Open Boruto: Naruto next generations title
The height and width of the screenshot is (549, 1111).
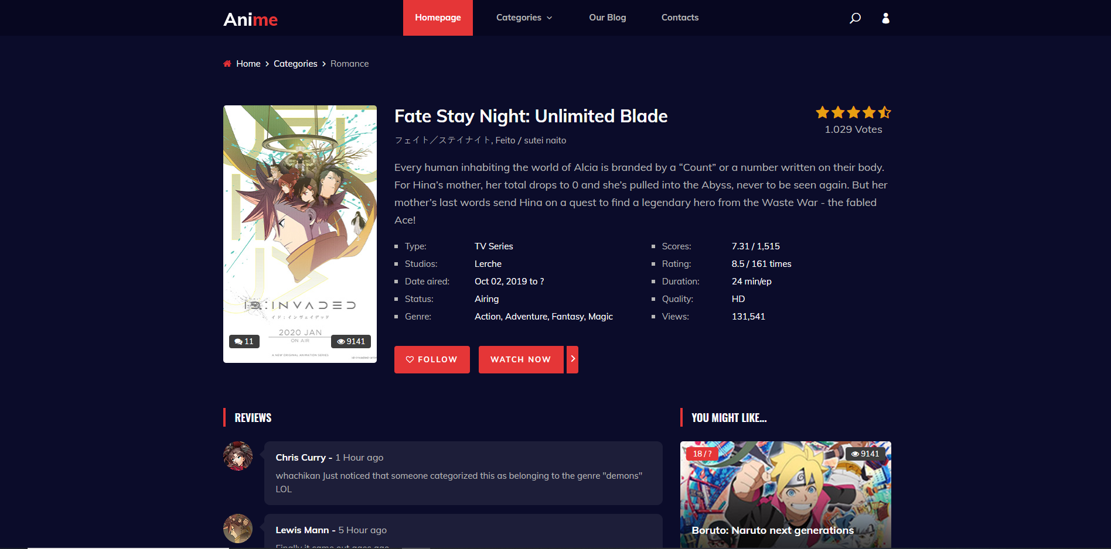pyautogui.click(x=773, y=530)
